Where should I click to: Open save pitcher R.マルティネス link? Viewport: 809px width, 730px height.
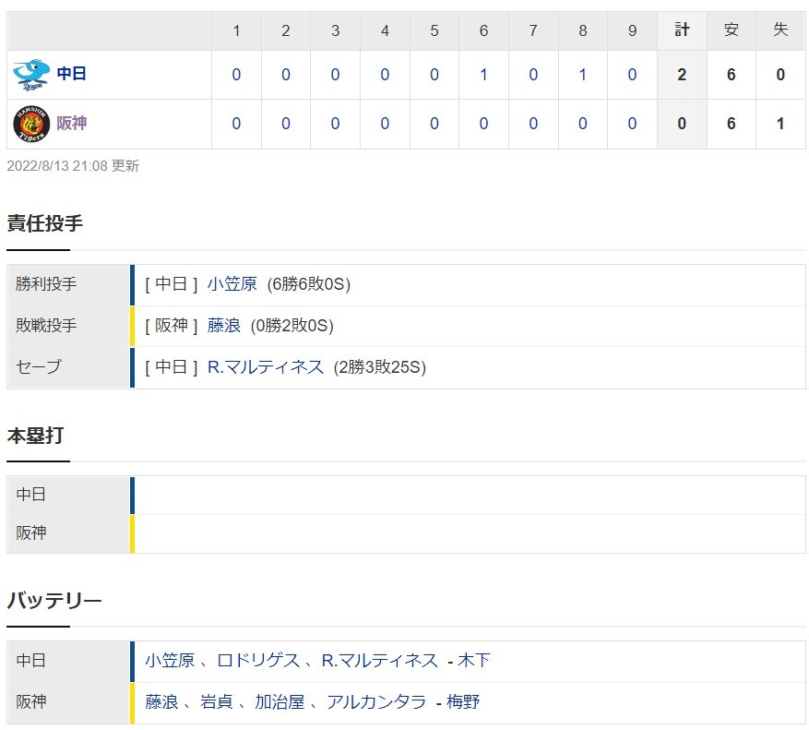click(265, 367)
